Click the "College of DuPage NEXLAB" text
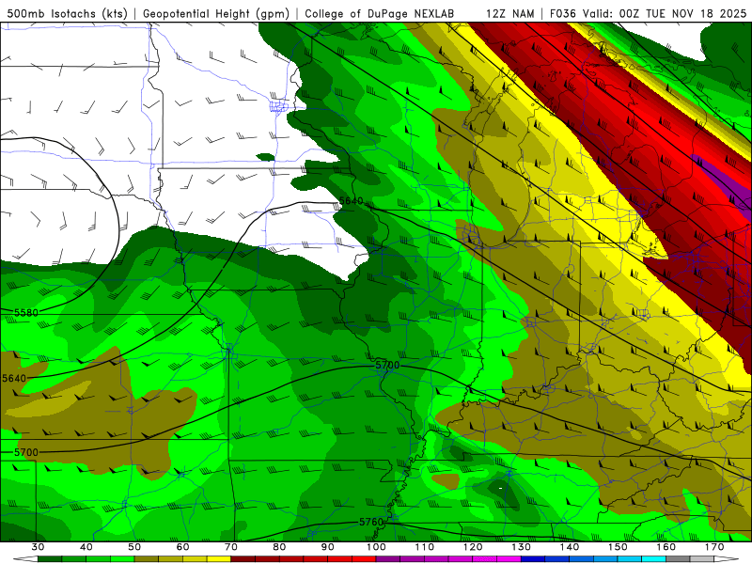Viewport: 752px width, 564px height. click(380, 13)
